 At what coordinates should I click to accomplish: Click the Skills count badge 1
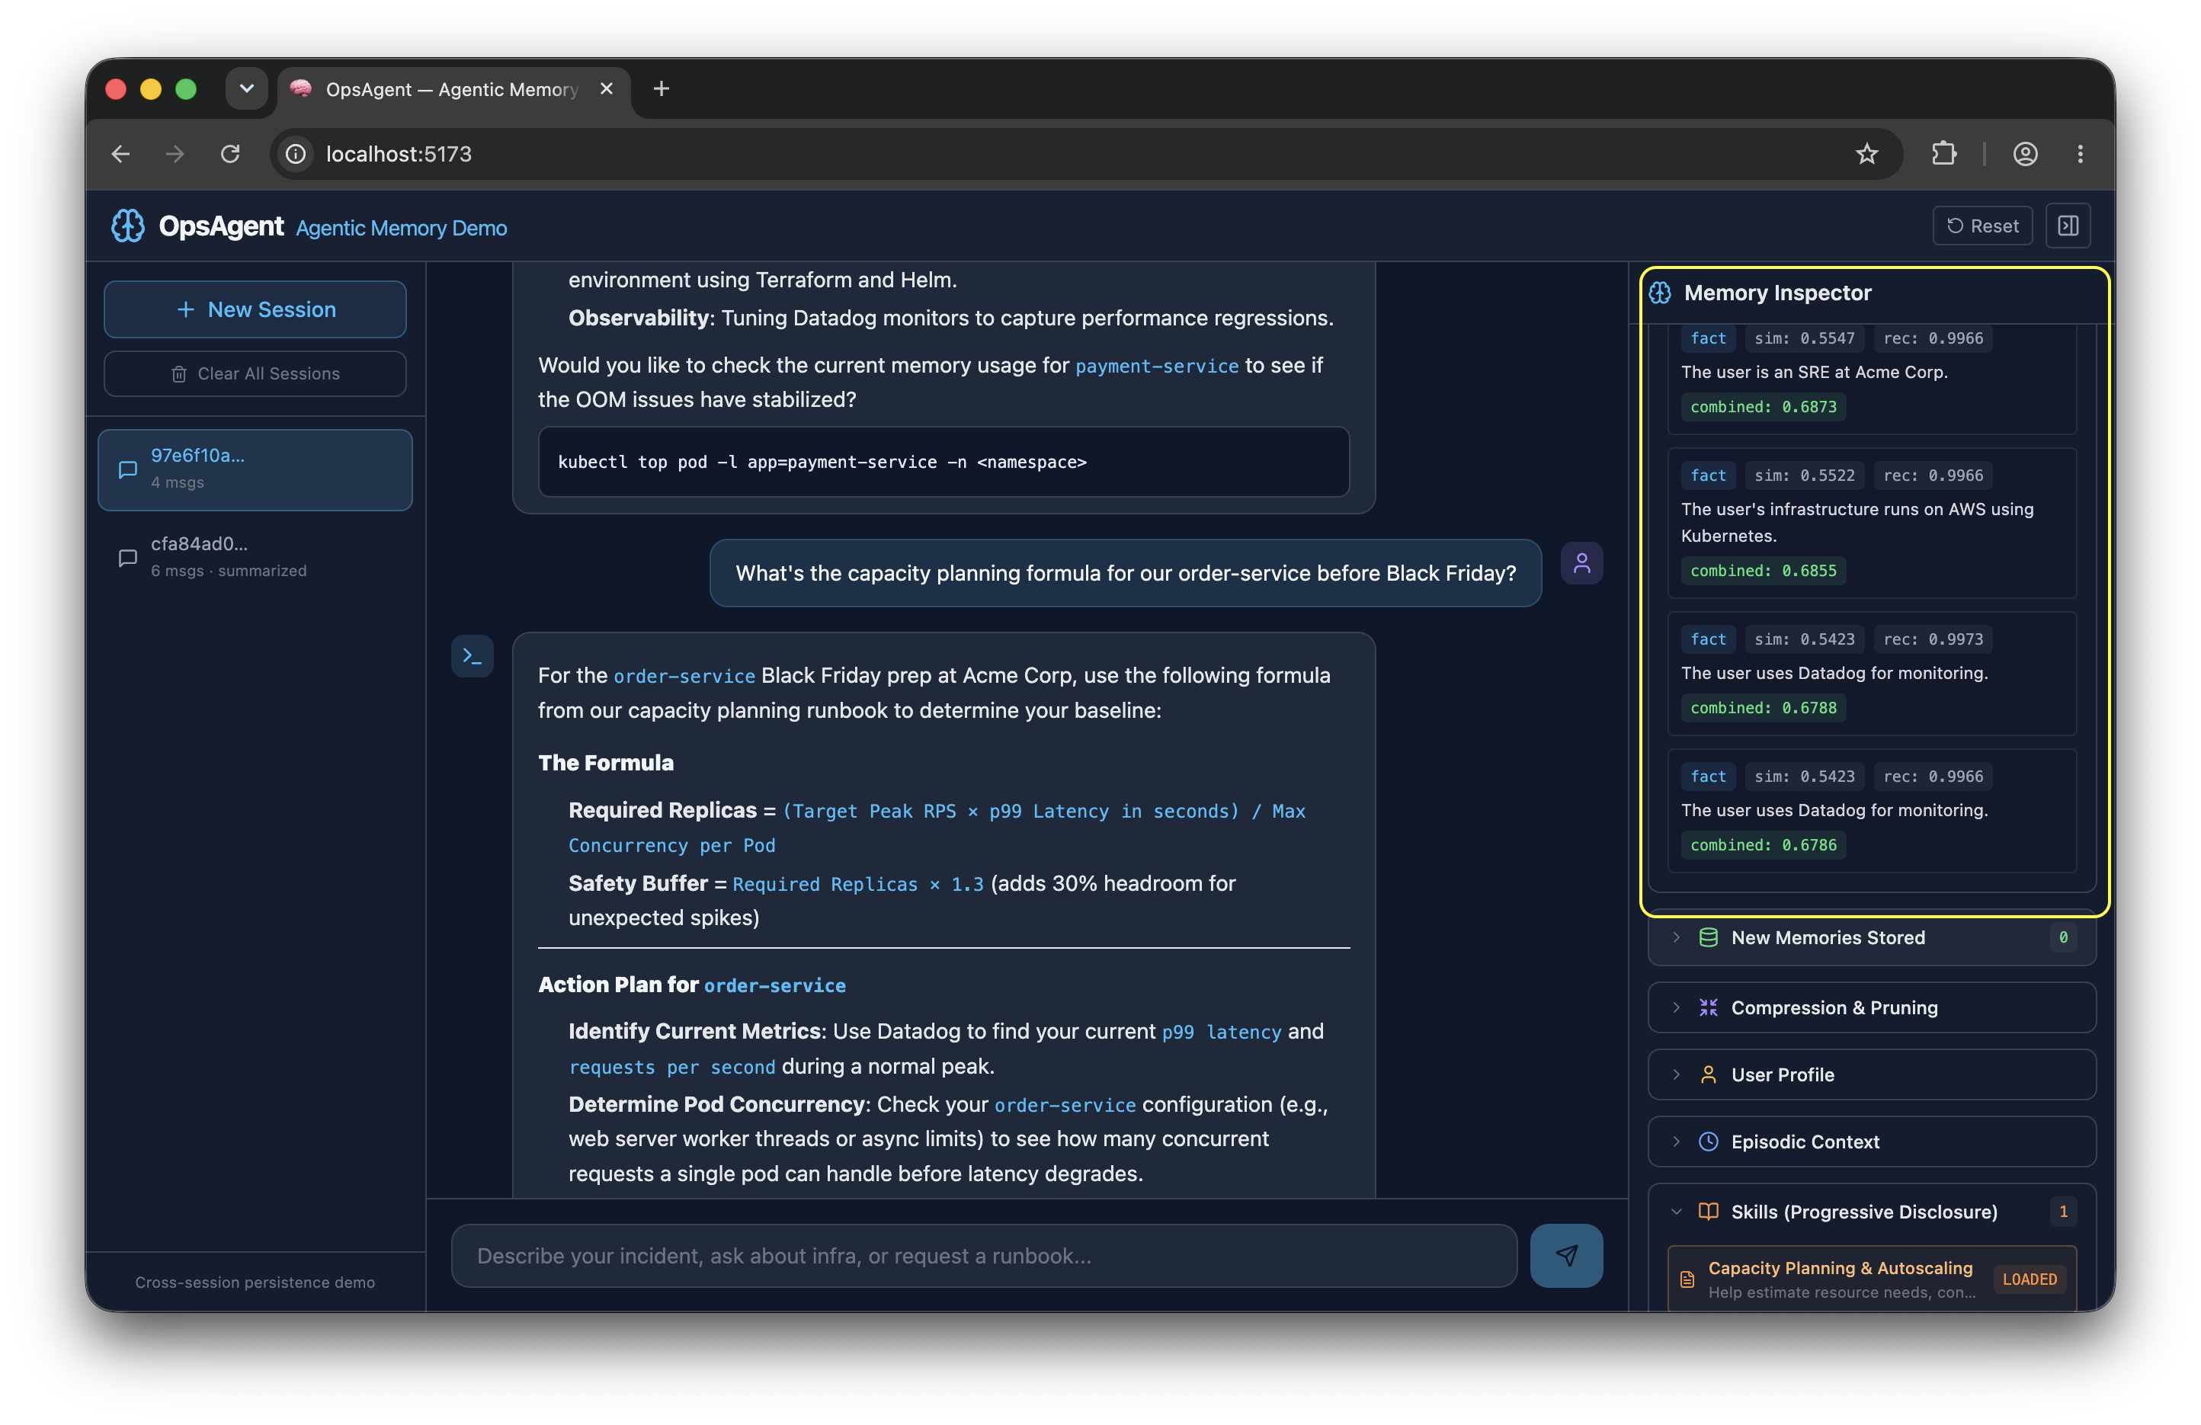(x=2062, y=1210)
